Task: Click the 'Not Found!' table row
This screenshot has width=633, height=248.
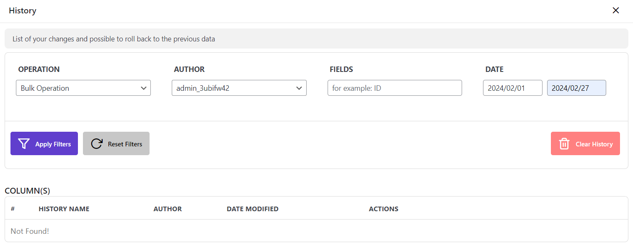Action: 316,231
